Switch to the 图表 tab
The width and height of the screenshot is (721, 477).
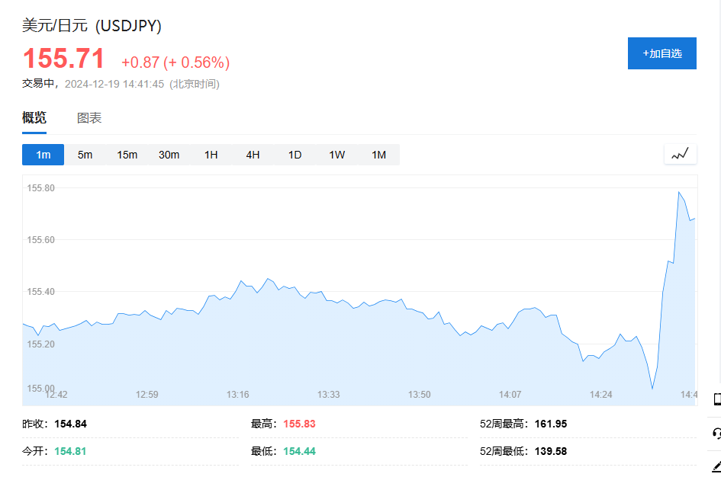[x=89, y=118]
